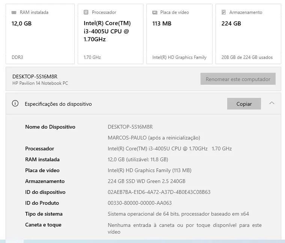Viewport: 285px width, 243px height.
Task: Select the 113 MB video memory value
Action: pos(162,24)
